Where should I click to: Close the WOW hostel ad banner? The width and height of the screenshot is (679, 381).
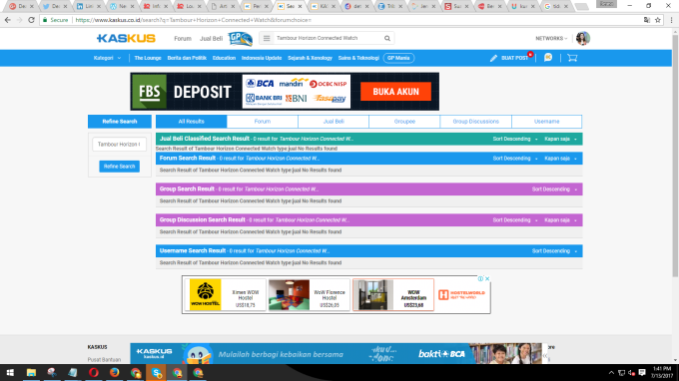click(487, 278)
